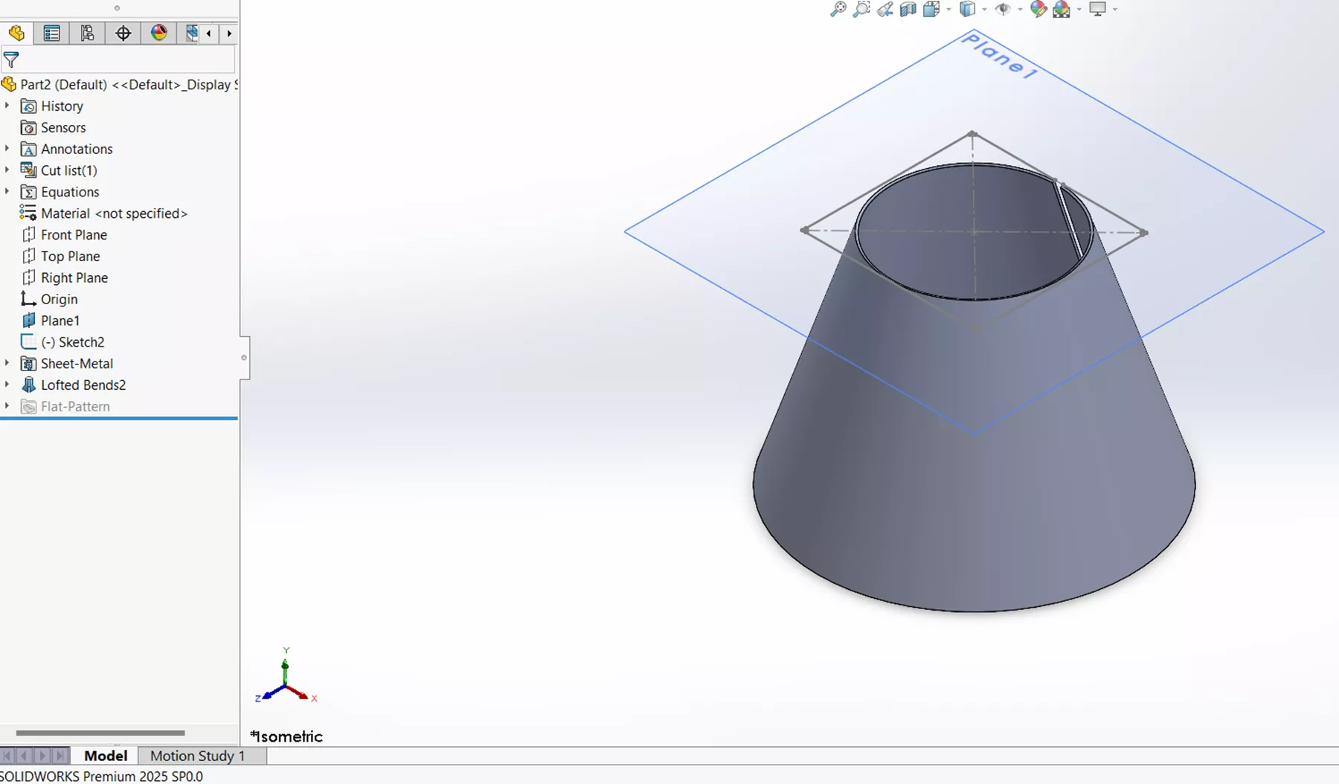Image resolution: width=1339 pixels, height=784 pixels.
Task: Open the View Orientation dropdown arrow
Action: pyautogui.click(x=948, y=9)
